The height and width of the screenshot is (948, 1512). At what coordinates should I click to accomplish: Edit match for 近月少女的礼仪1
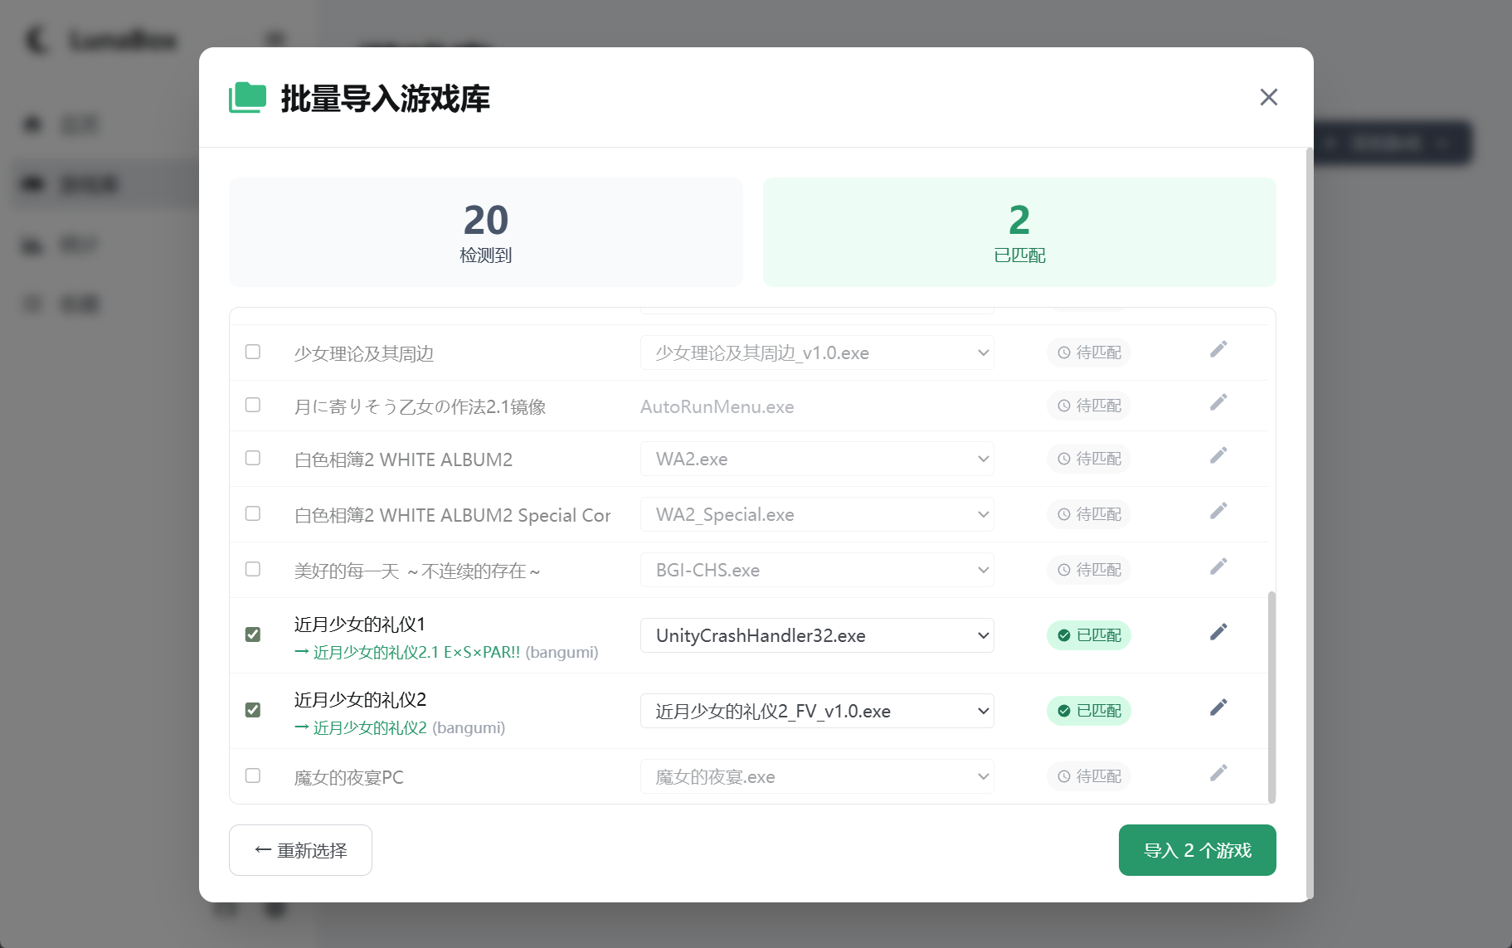(x=1218, y=633)
